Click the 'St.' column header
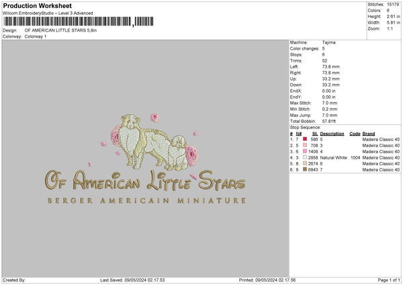Image resolution: width=403 pixels, height=285 pixels. [315, 134]
